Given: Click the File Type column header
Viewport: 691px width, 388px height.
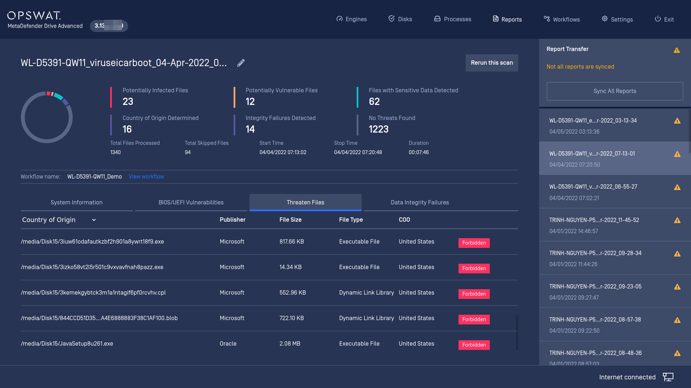Looking at the screenshot, I should click(351, 220).
